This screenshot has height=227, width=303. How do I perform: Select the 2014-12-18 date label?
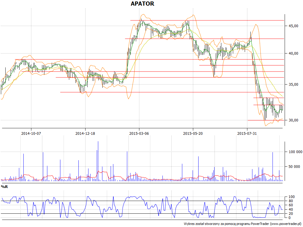click(85, 133)
